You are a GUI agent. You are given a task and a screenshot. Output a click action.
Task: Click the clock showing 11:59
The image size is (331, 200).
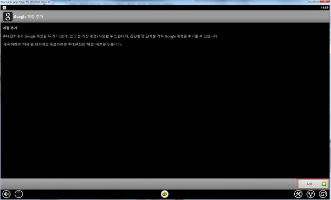(325, 7)
